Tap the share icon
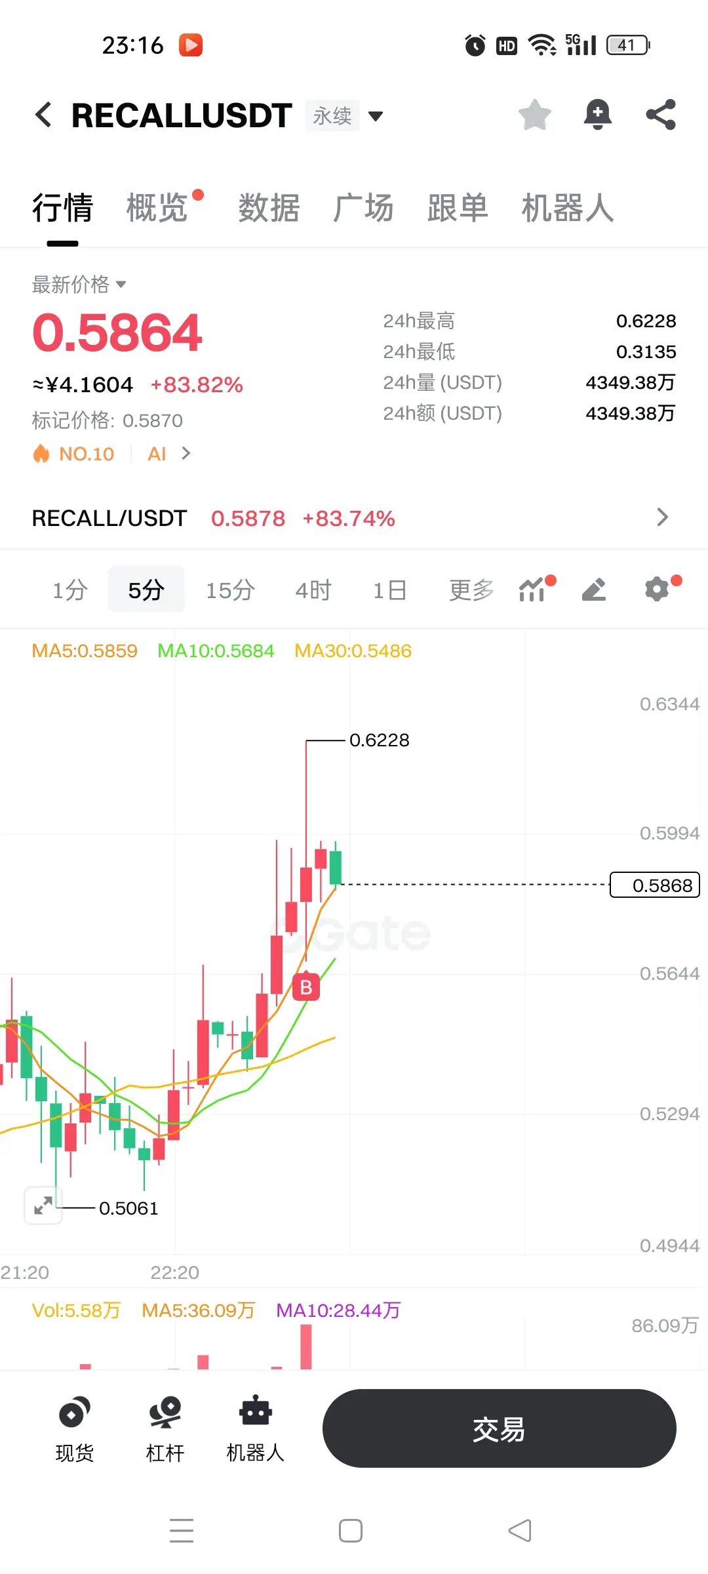Image resolution: width=708 pixels, height=1574 pixels. pos(661,115)
